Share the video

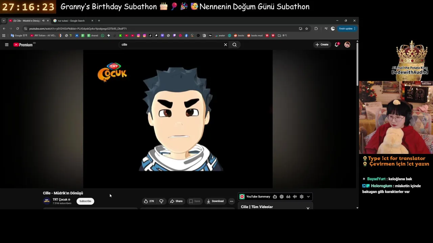point(176,201)
